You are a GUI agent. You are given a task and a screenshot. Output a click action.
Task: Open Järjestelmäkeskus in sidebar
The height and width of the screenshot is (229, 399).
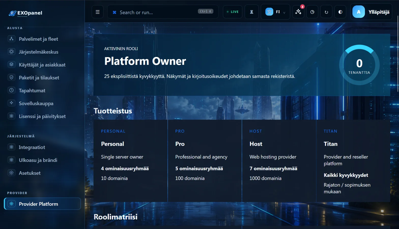point(42,52)
